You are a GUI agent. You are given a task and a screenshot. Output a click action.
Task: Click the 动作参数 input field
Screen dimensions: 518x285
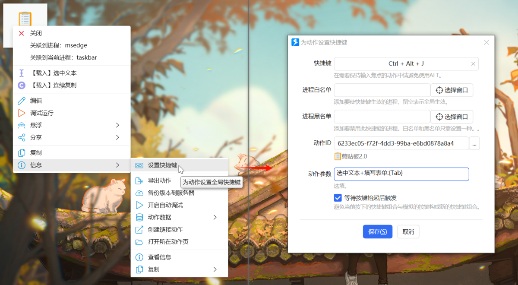401,174
